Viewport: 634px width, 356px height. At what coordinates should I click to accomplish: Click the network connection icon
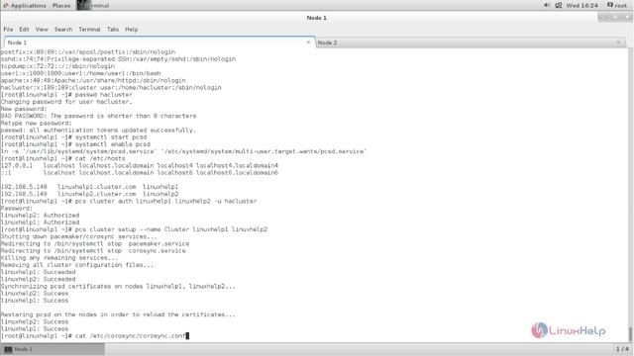coord(559,5)
